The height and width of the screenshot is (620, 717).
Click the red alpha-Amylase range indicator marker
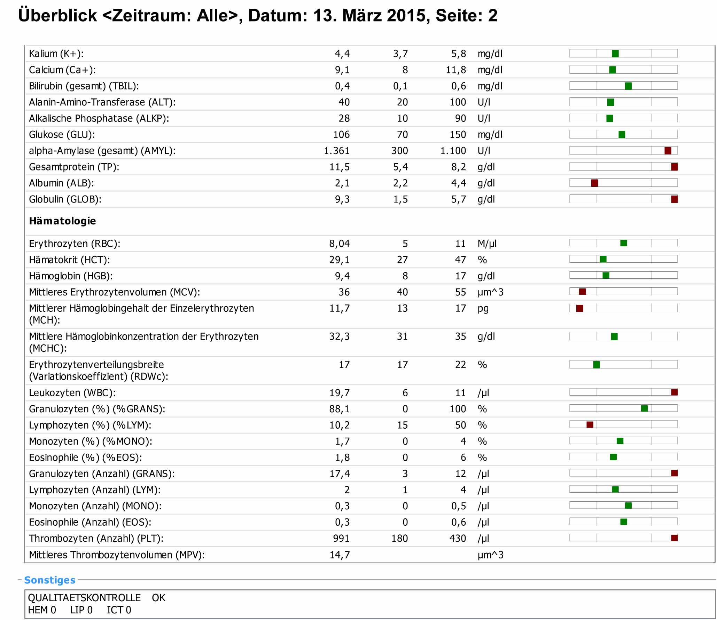(x=668, y=151)
